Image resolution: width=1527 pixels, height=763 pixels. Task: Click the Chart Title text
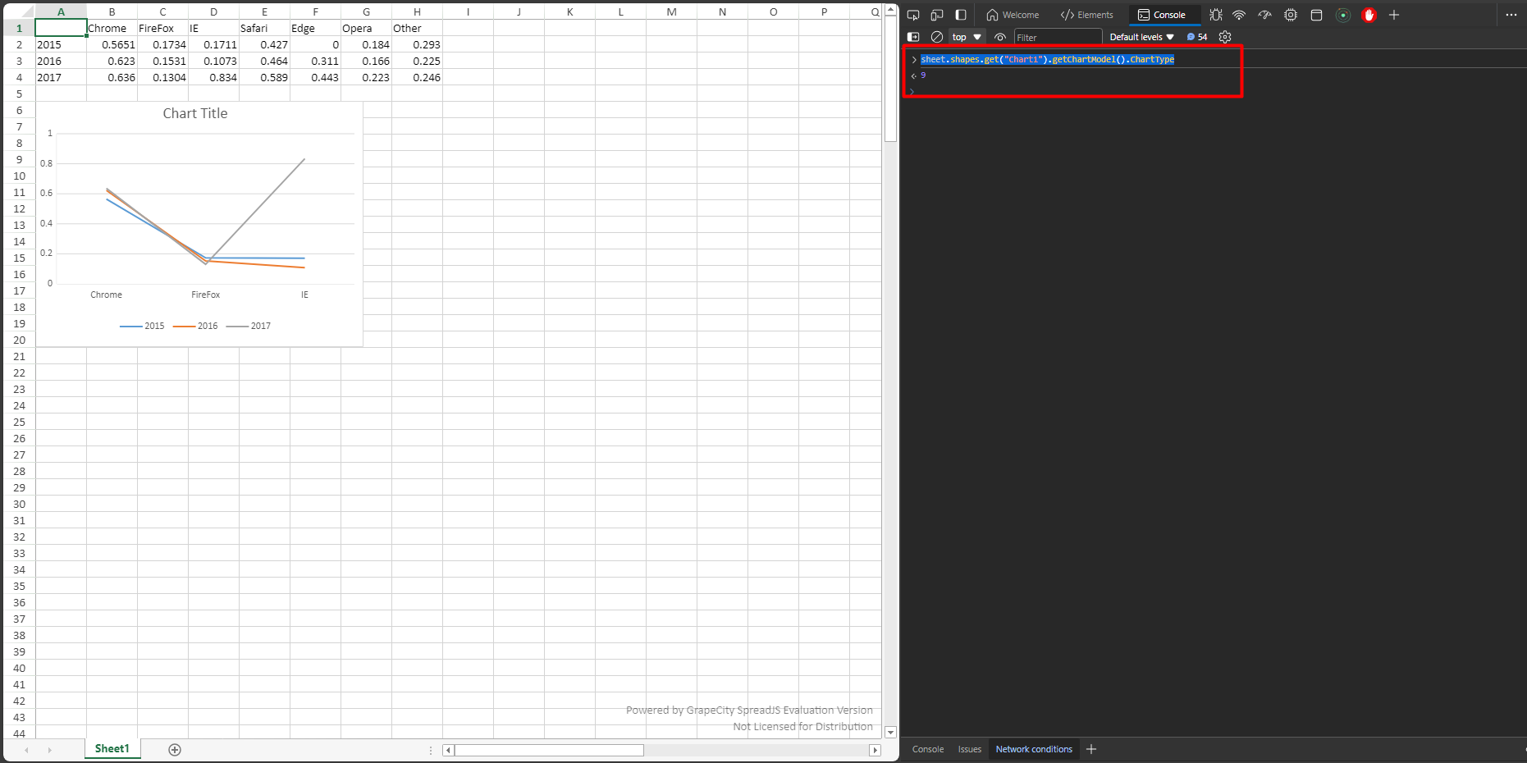click(x=195, y=113)
